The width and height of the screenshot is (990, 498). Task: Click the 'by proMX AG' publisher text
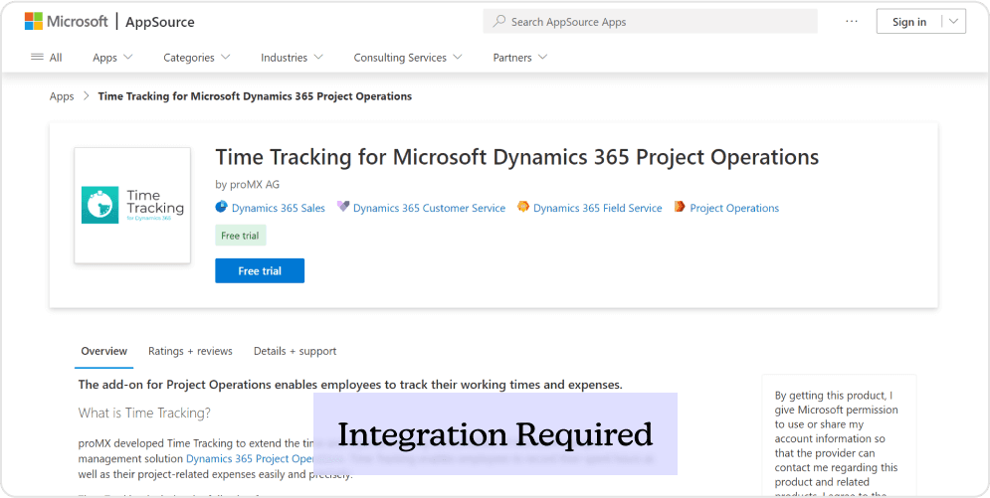coord(248,185)
